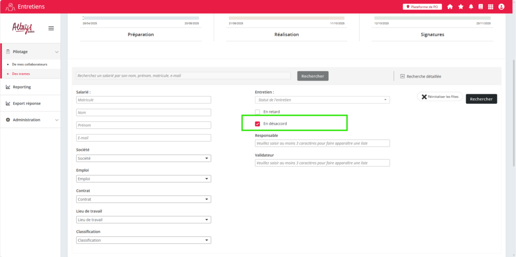Click the Préparation phase progress bar
Image resolution: width=516 pixels, height=257 pixels.
tap(141, 18)
